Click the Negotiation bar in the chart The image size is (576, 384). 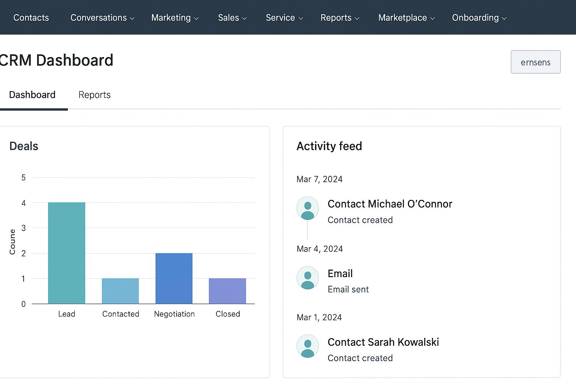pos(174,278)
